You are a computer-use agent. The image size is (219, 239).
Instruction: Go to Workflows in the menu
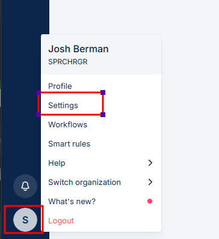click(x=67, y=124)
